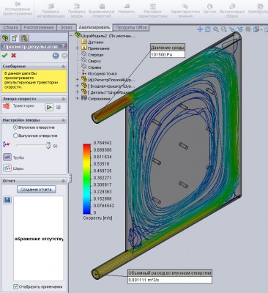Screen dimensions: 268x293
Task: Select the Шары spheres display icon
Action: click(x=7, y=168)
